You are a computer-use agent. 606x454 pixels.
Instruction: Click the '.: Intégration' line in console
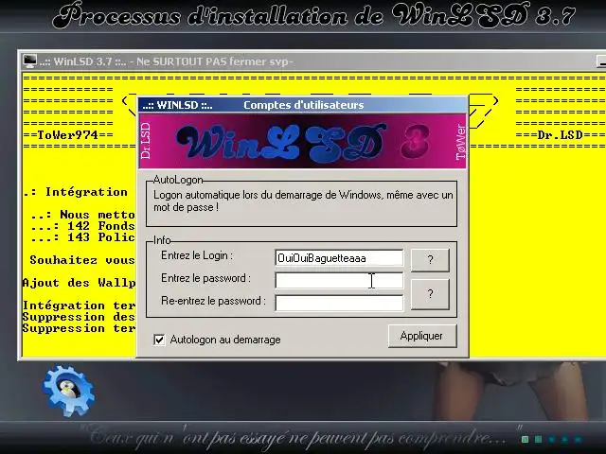tap(76, 192)
